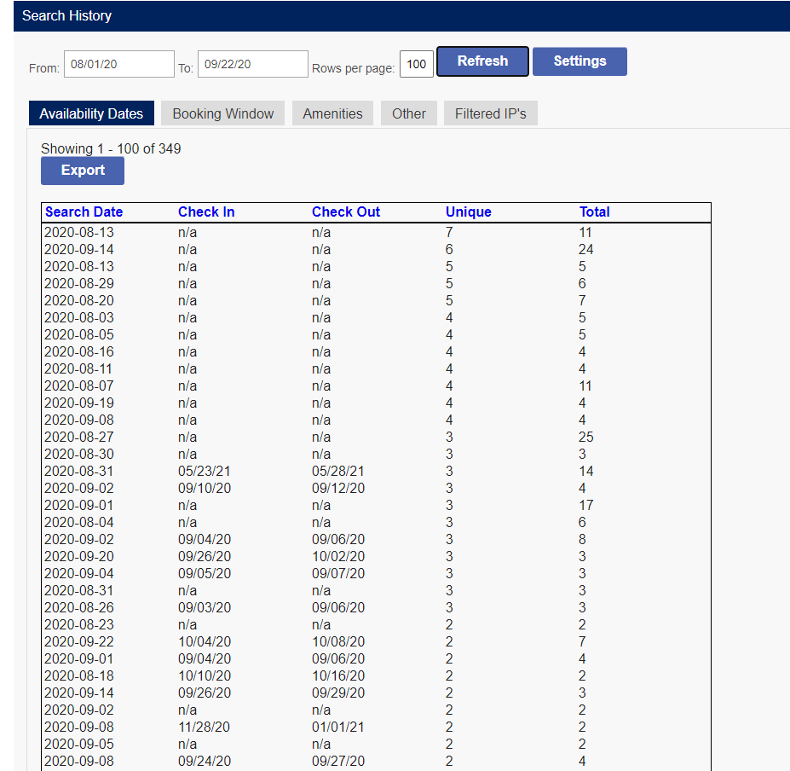
Task: Sort by Check Out column header
Action: click(346, 212)
